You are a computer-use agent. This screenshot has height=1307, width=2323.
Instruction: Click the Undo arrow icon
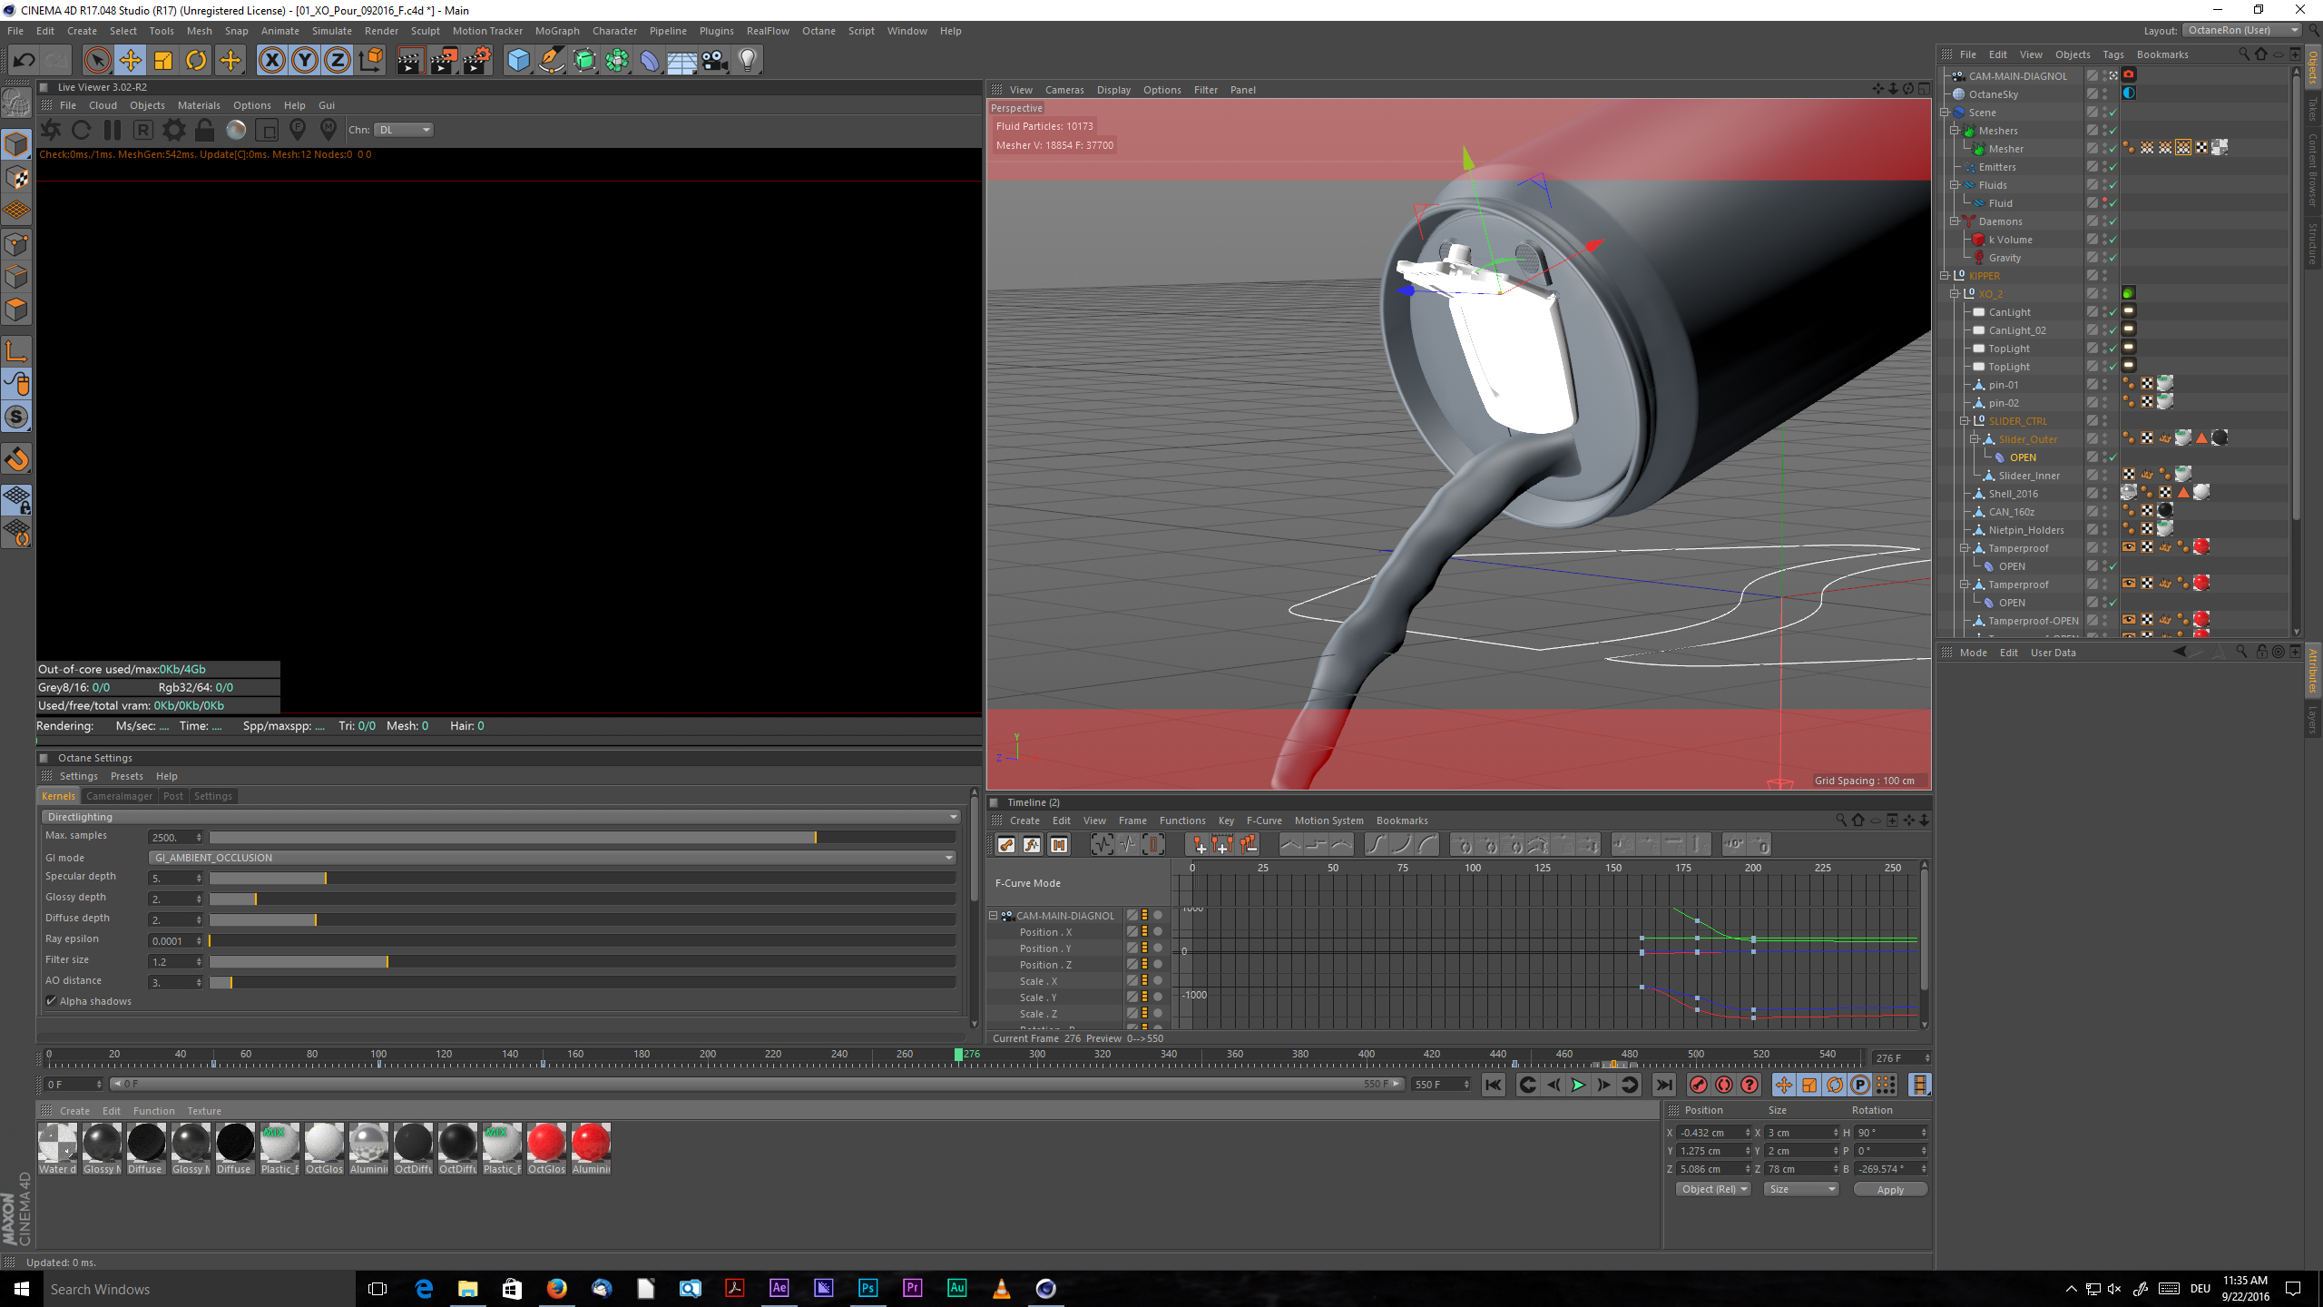[24, 61]
